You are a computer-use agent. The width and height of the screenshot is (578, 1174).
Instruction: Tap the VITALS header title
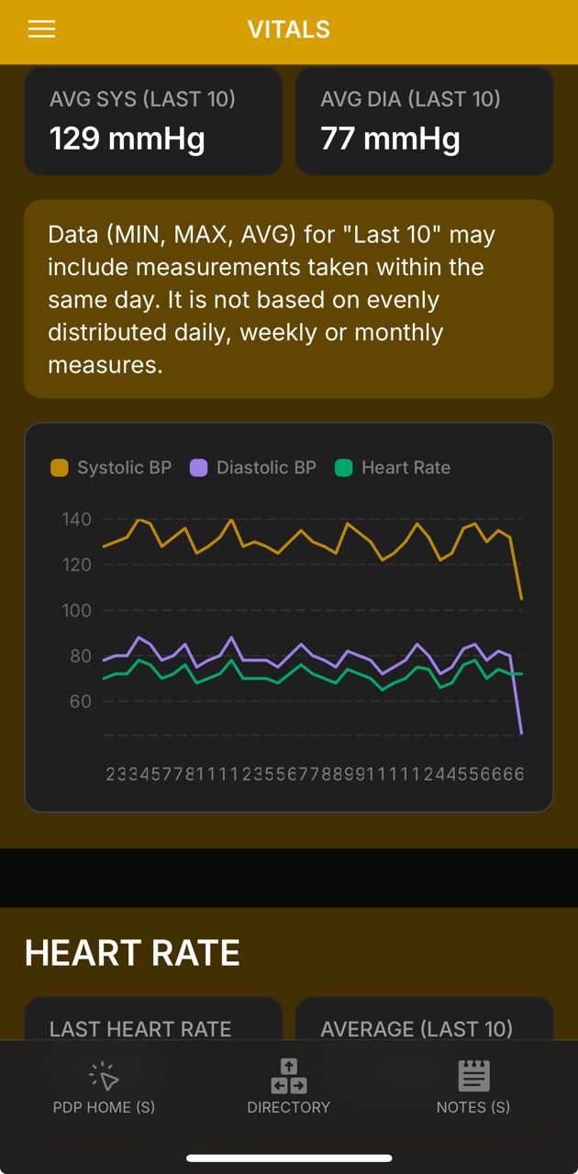coord(289,29)
